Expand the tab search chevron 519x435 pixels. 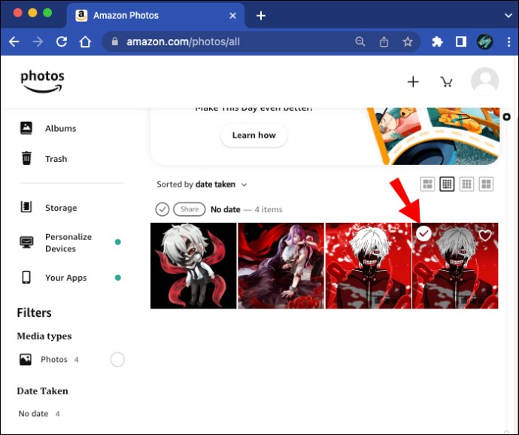point(508,16)
